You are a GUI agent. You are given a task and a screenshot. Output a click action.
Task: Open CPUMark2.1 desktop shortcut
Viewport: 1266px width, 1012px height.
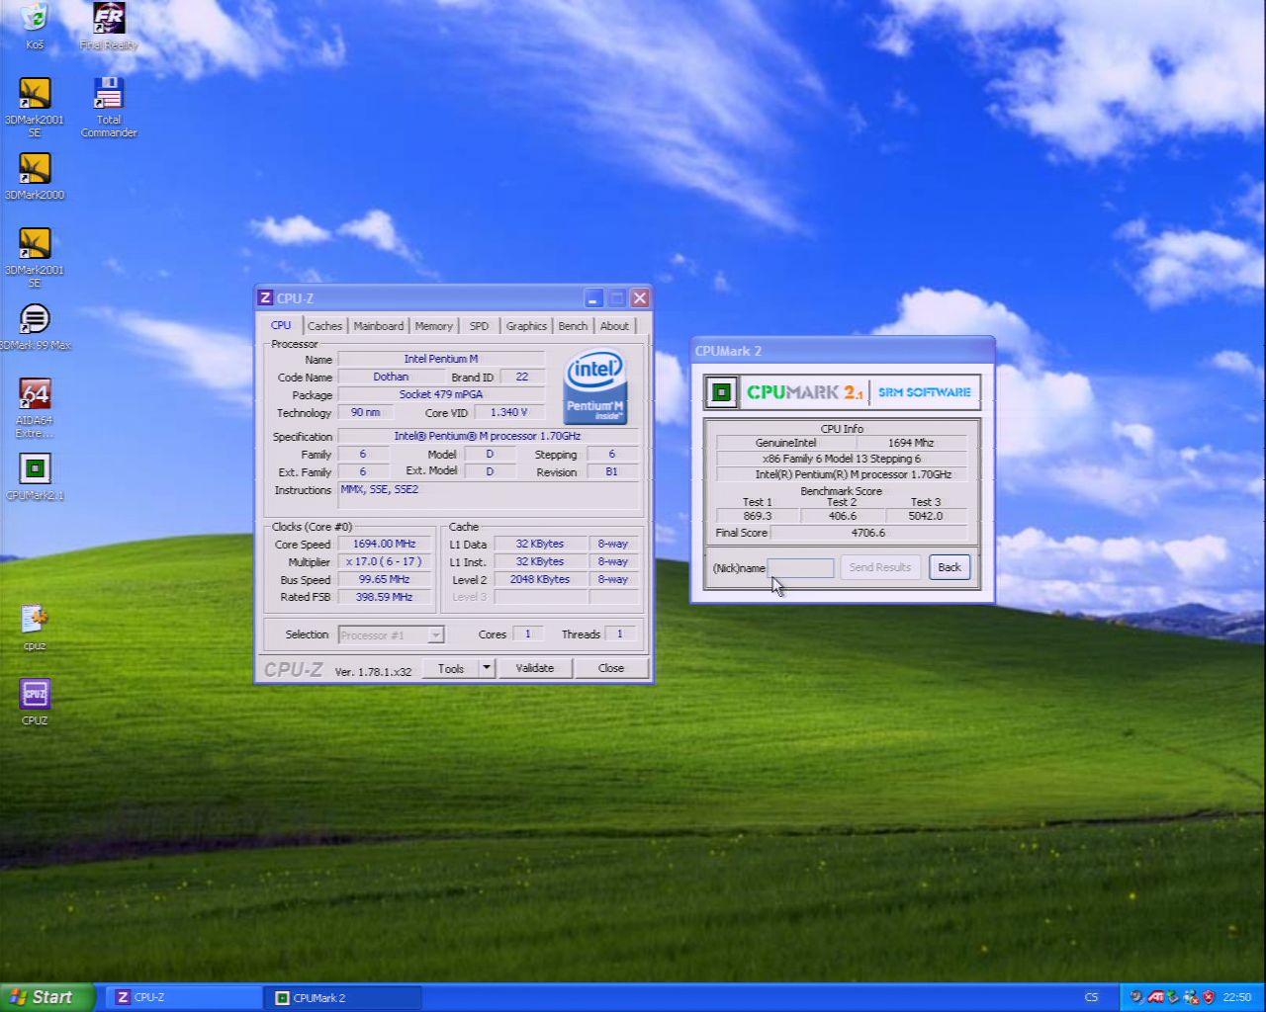pos(35,470)
